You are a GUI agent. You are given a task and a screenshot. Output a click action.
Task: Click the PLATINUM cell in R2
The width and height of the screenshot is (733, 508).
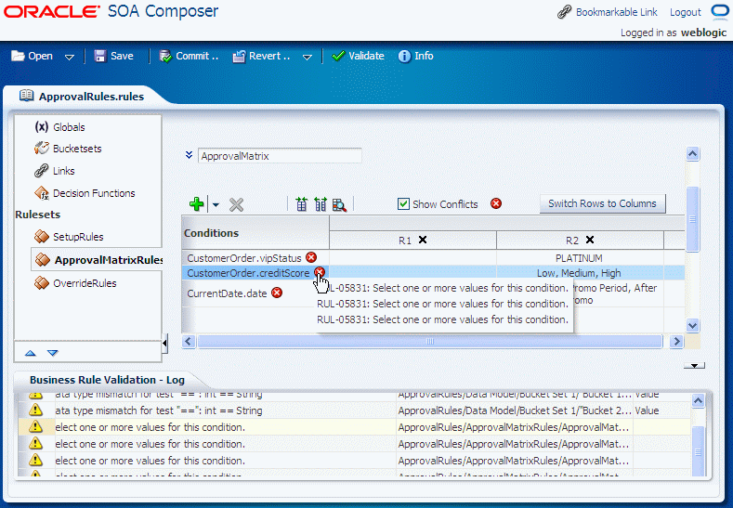tap(579, 258)
